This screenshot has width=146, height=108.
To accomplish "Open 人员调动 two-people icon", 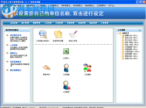I will (87, 68).
